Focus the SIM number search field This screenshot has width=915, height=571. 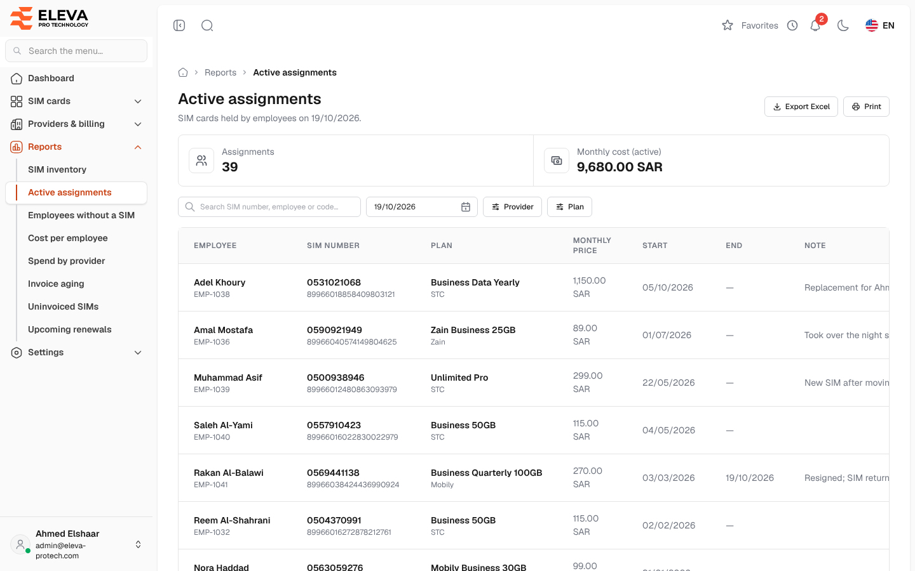point(269,207)
